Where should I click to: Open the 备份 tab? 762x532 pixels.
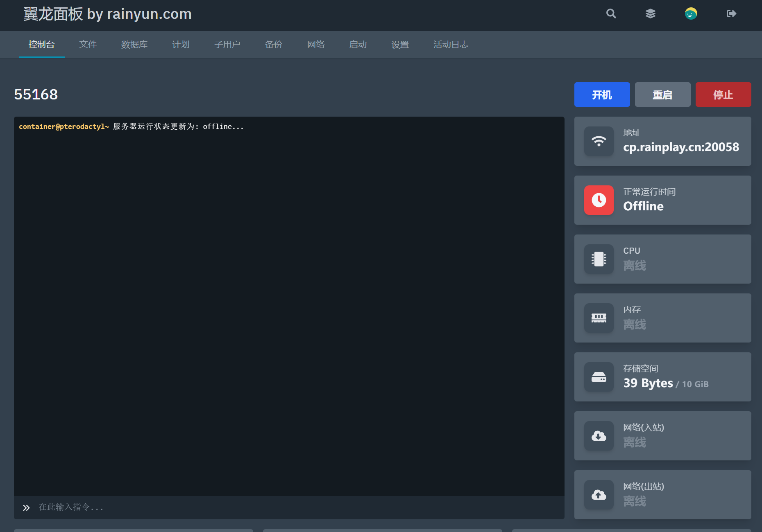pyautogui.click(x=274, y=44)
